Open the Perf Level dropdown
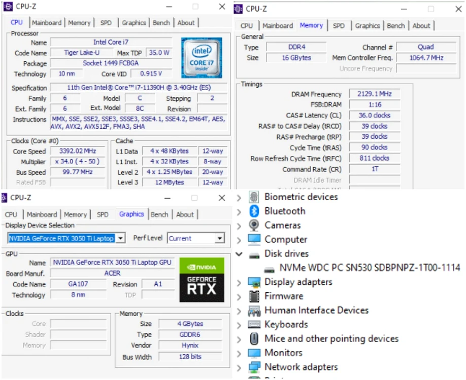 coord(220,238)
